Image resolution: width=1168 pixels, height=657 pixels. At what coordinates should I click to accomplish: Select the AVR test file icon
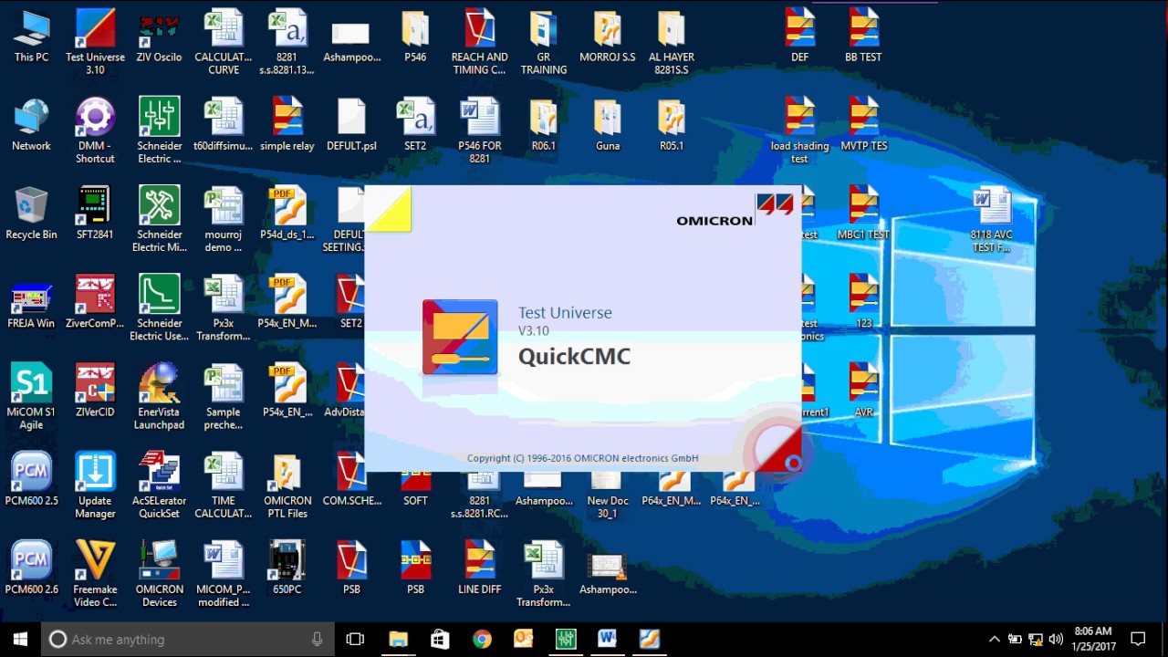pos(863,391)
